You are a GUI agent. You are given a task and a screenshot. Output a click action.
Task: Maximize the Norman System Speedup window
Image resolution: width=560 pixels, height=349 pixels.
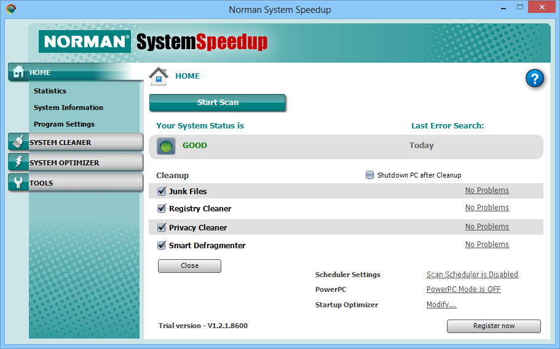coord(520,7)
